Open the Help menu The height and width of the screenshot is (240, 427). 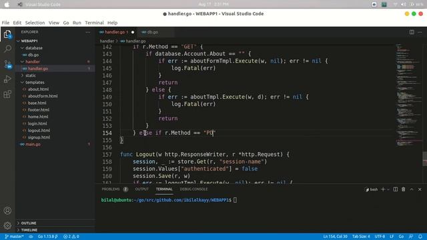point(112,23)
